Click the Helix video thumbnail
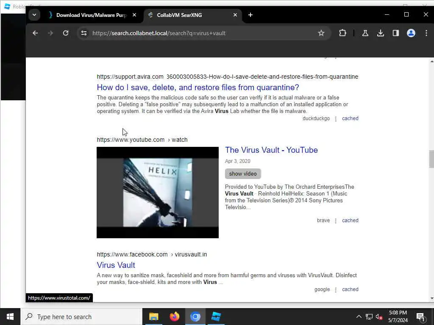The width and height of the screenshot is (434, 325). (158, 193)
